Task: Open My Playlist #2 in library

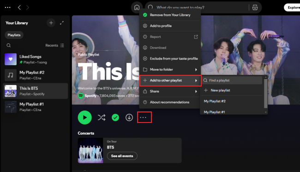Action: [x=36, y=75]
